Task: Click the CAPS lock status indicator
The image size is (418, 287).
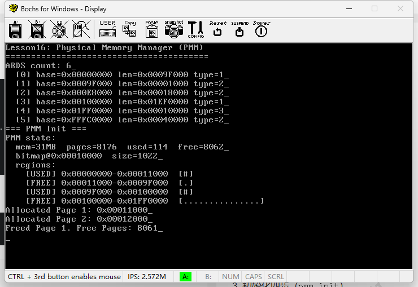Action: pos(253,277)
